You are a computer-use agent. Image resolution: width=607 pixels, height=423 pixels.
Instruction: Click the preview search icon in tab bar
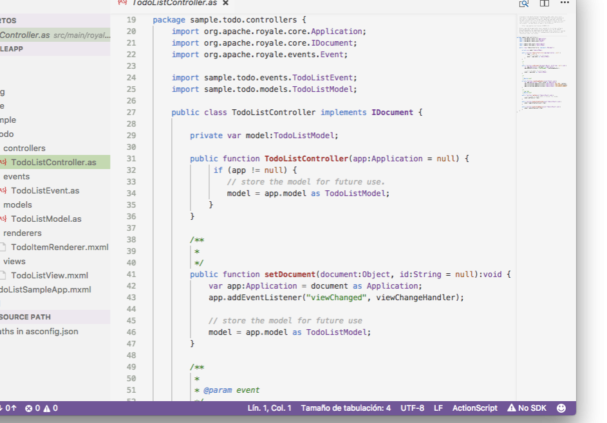(x=524, y=3)
